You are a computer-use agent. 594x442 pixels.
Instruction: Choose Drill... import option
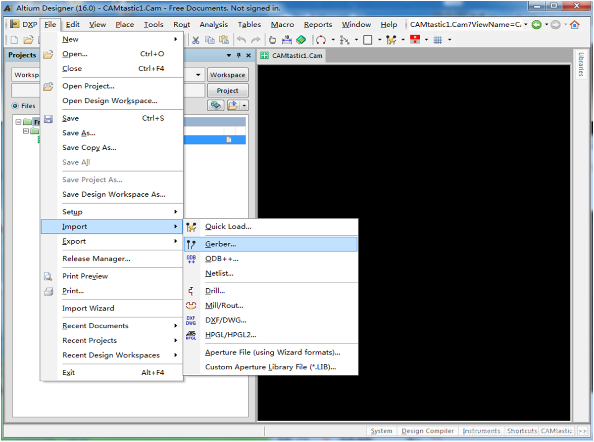[270, 291]
